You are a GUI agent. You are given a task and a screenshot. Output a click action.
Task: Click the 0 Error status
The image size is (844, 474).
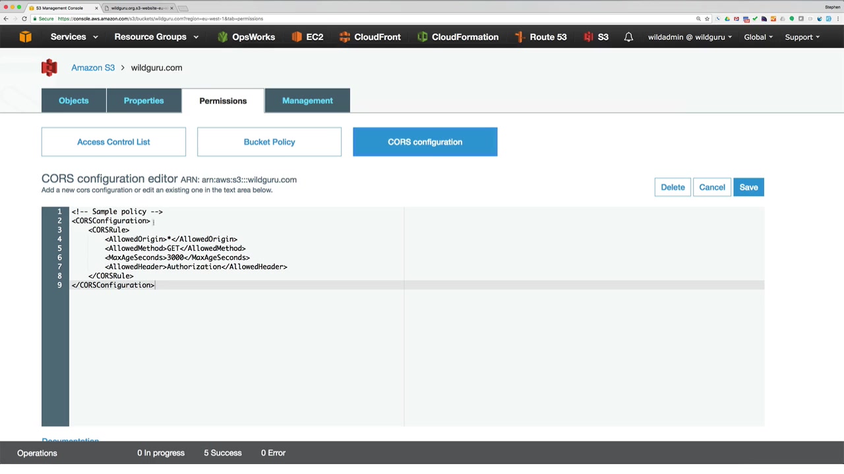pos(273,453)
